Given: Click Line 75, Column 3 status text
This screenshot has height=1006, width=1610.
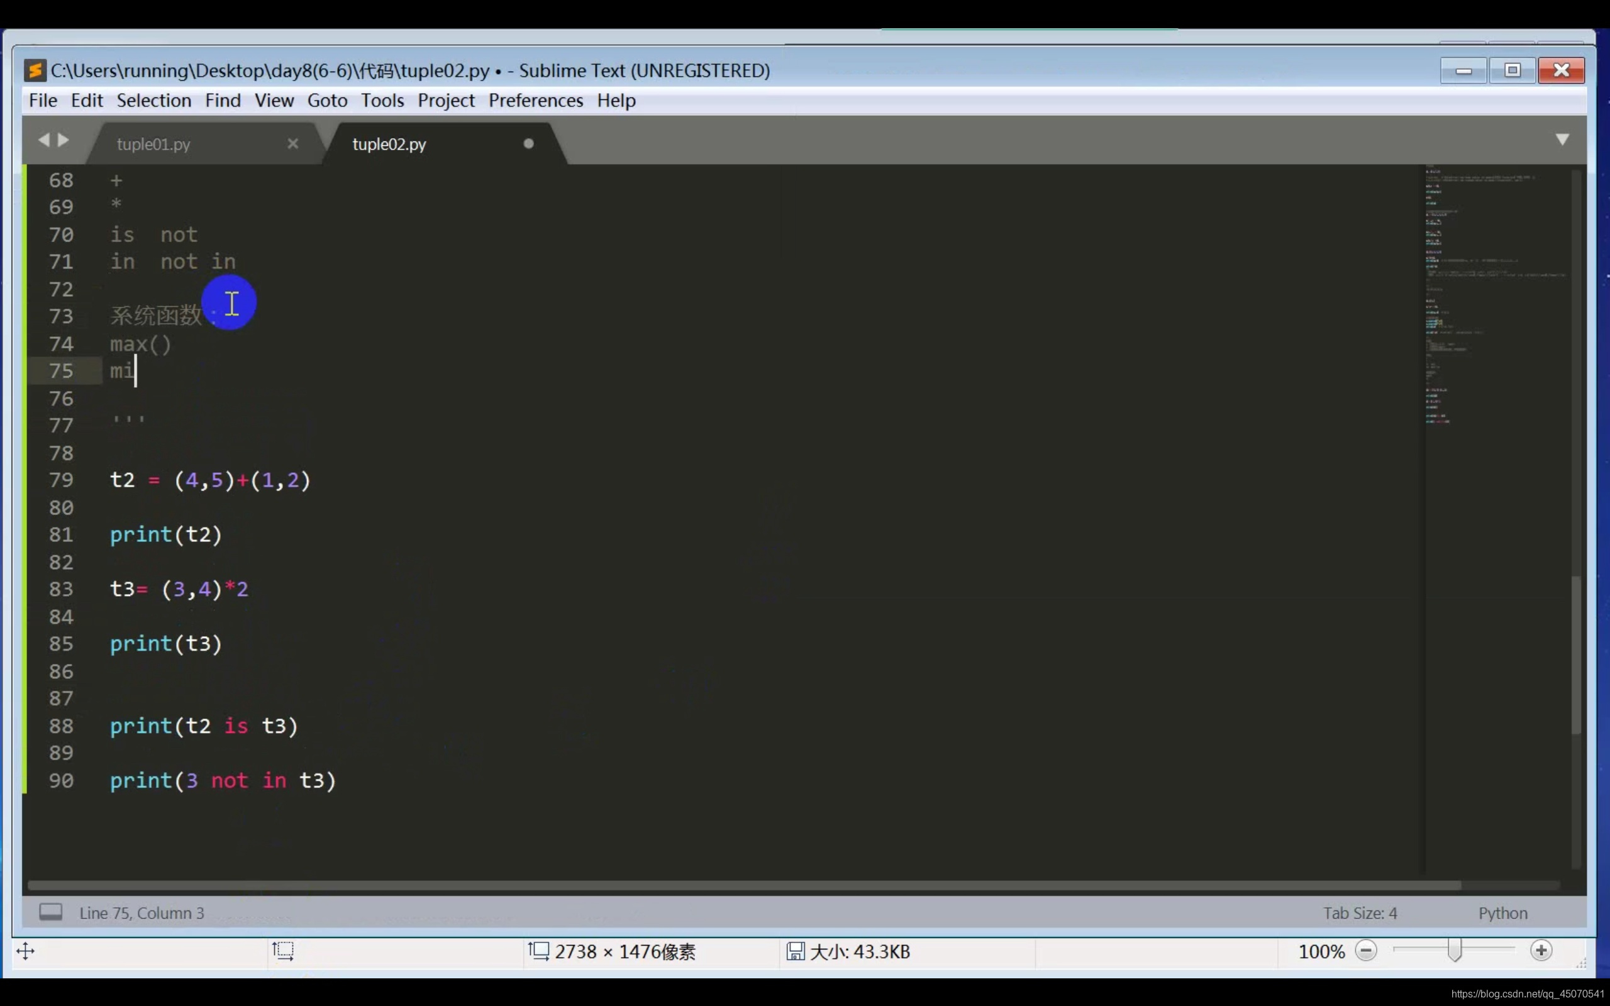Looking at the screenshot, I should click(x=142, y=913).
